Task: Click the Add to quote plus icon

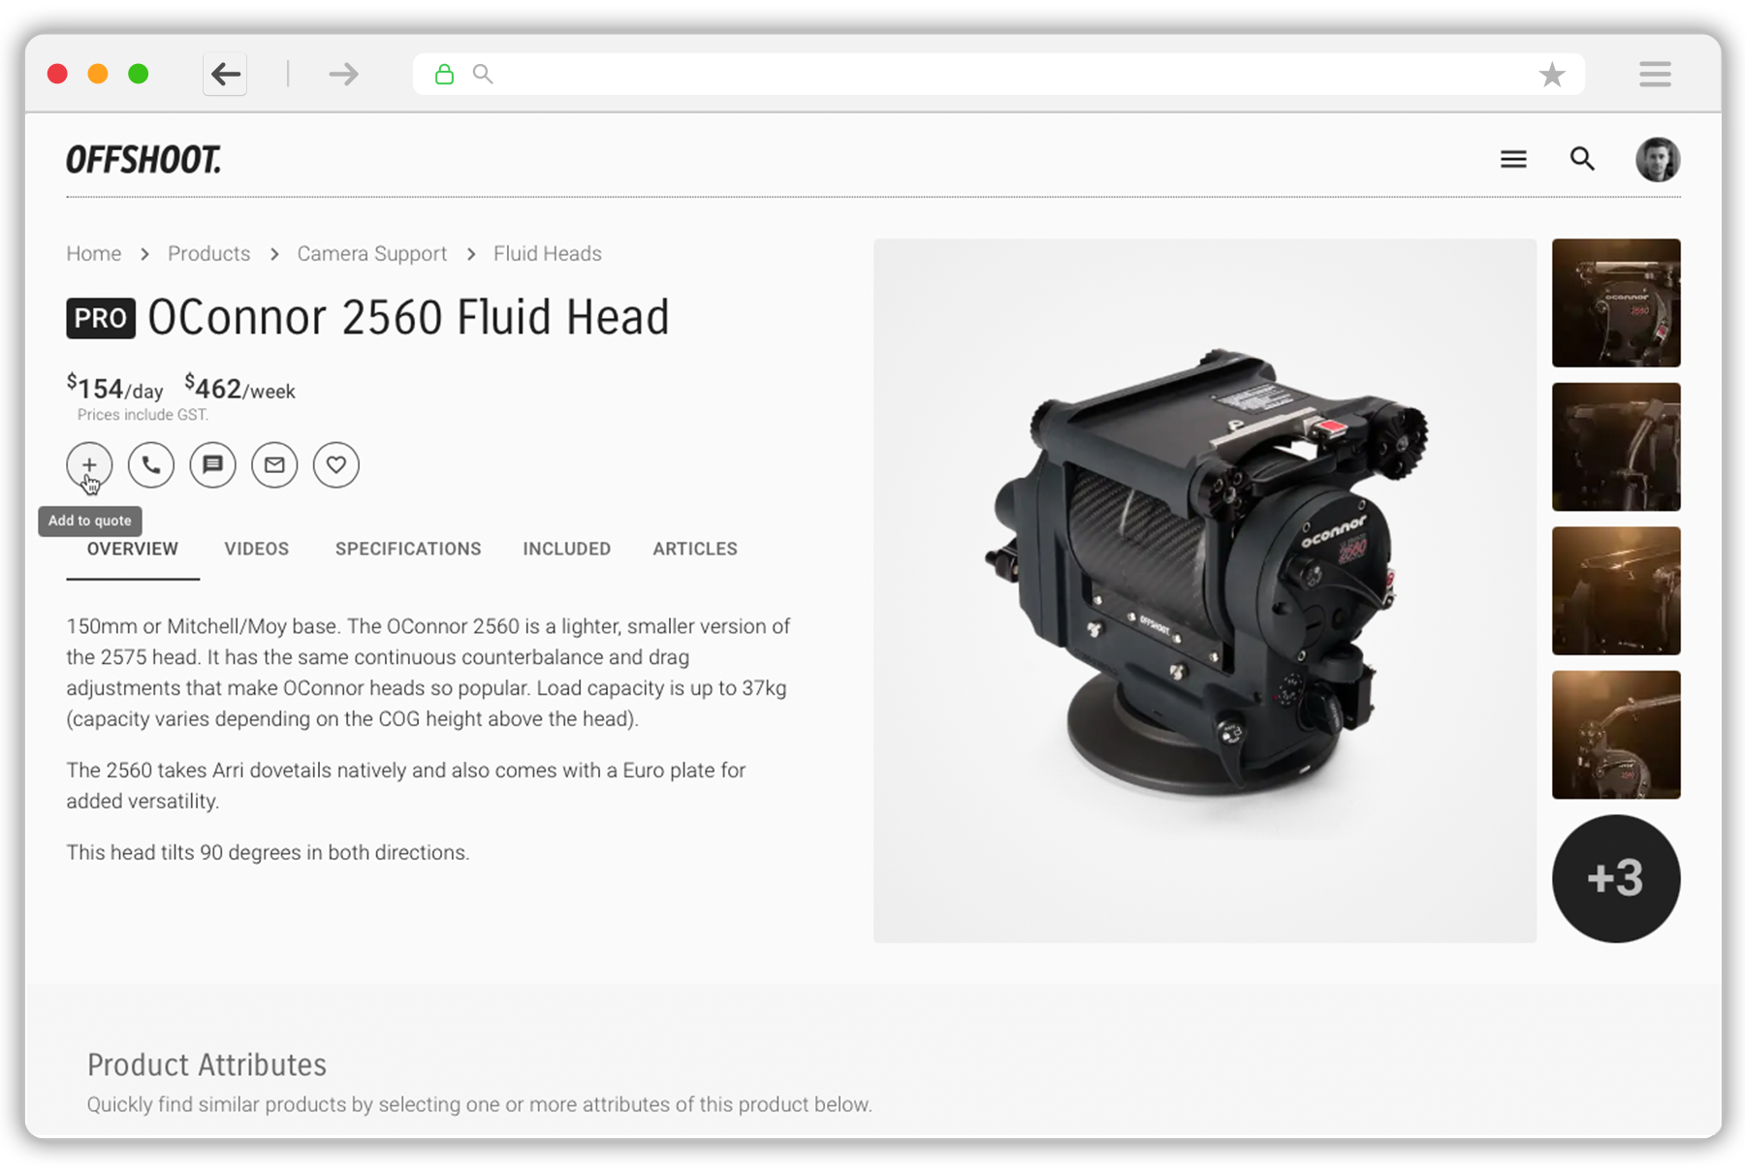Action: point(89,465)
